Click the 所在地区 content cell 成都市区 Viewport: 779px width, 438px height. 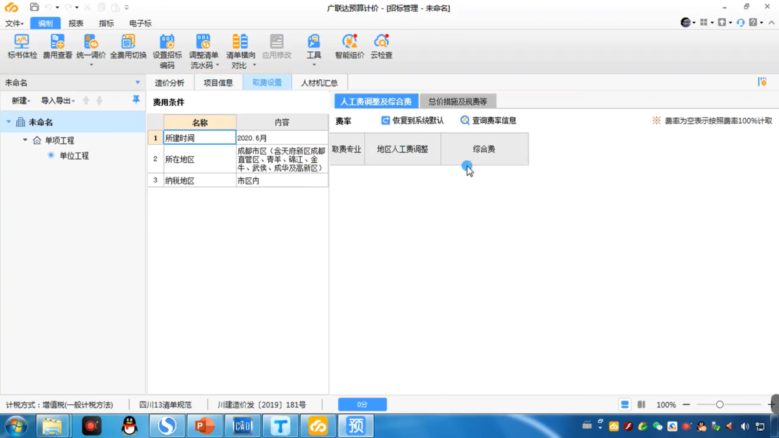(x=282, y=159)
